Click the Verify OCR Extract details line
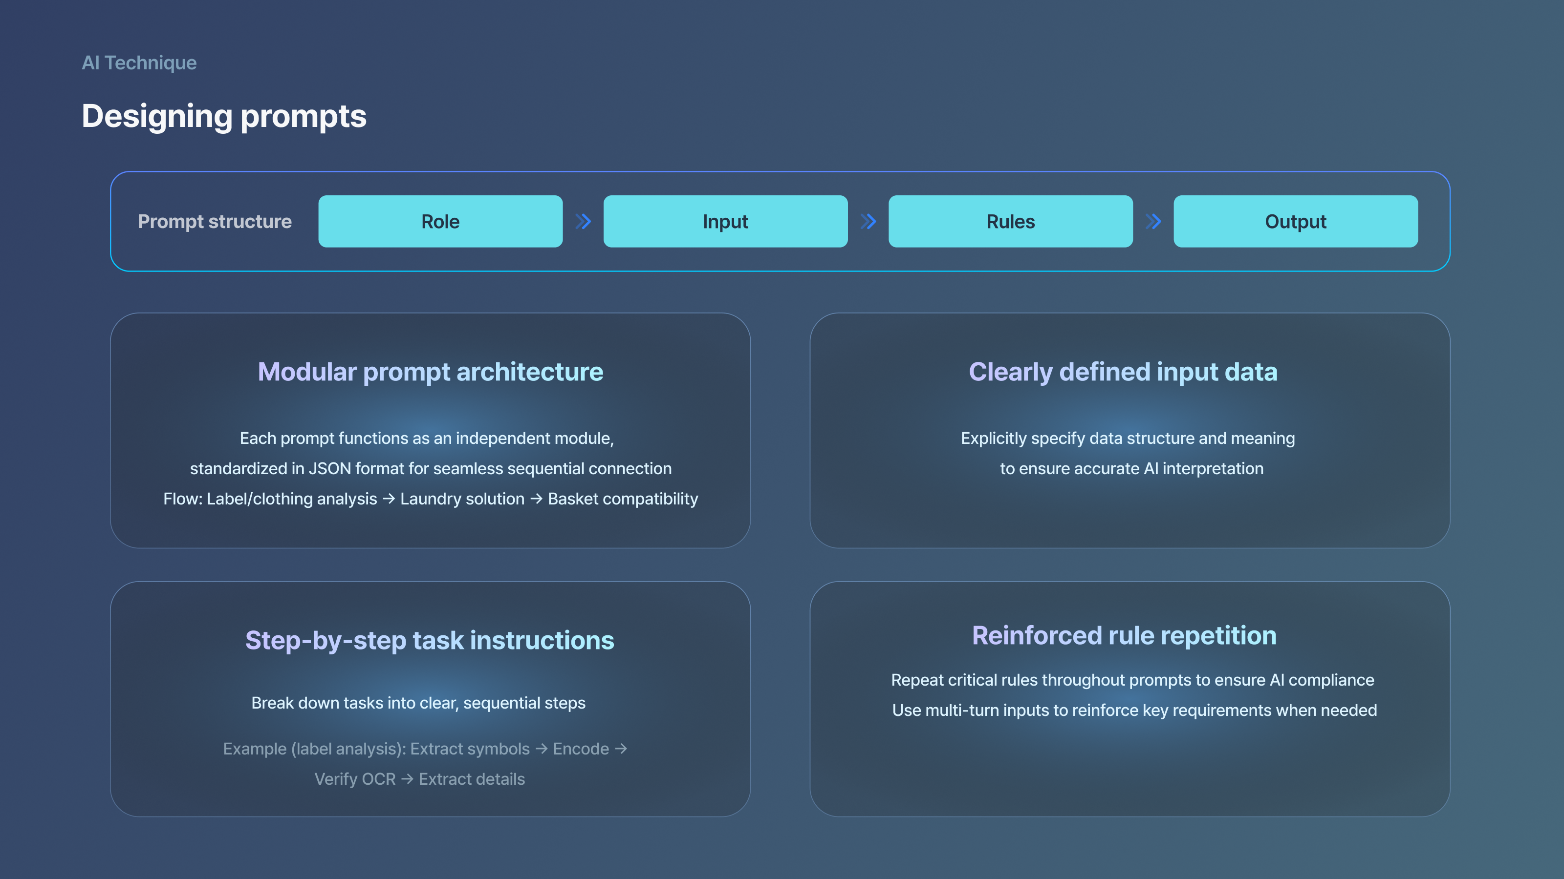The width and height of the screenshot is (1564, 879). pos(419,779)
